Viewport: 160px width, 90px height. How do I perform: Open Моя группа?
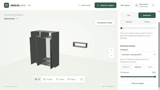click(125, 5)
